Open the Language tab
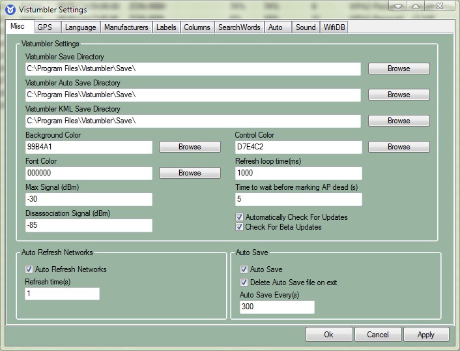 (80, 27)
